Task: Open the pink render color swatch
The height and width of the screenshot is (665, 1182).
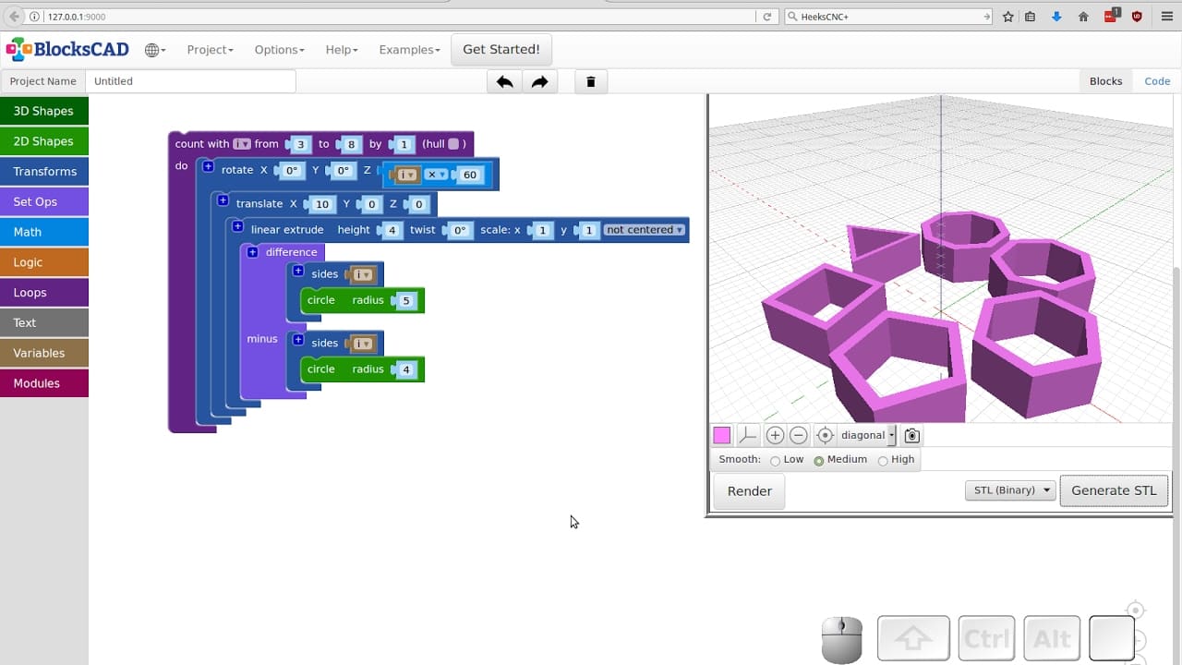Action: 721,435
